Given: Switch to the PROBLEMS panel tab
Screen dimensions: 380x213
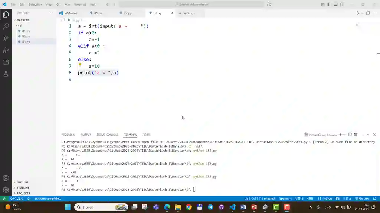Looking at the screenshot, I should tap(68, 135).
